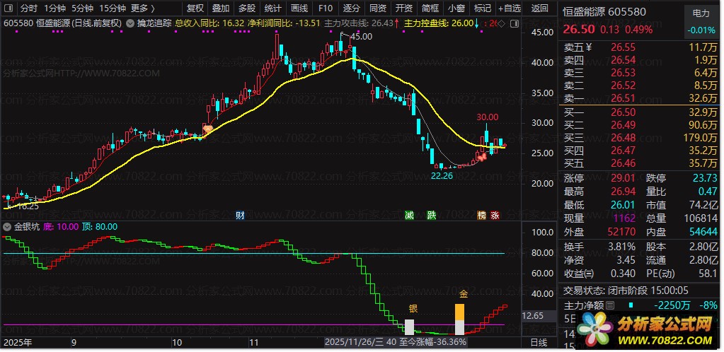Open 统计 statistics
Viewport: 724px width, 352px height.
tap(273, 8)
